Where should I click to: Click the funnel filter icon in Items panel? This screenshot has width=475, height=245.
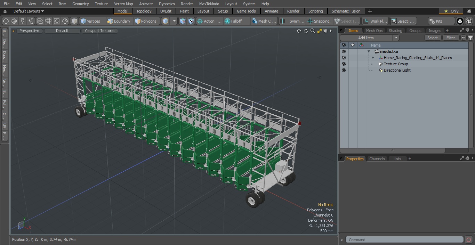click(x=470, y=38)
